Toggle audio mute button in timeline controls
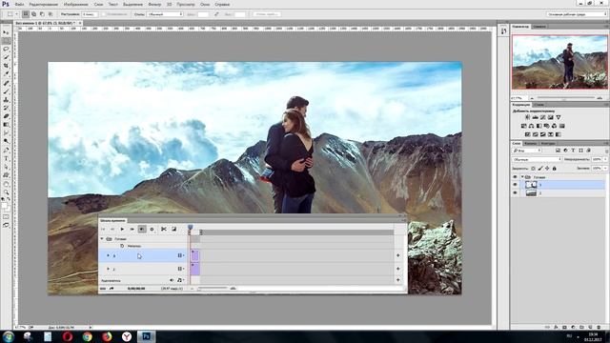 pos(142,229)
